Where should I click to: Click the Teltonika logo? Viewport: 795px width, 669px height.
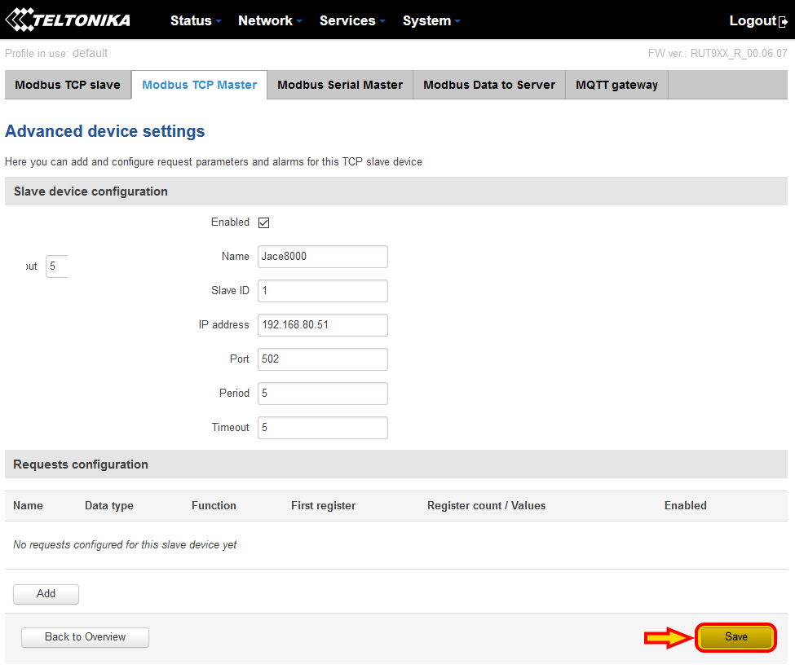[68, 20]
